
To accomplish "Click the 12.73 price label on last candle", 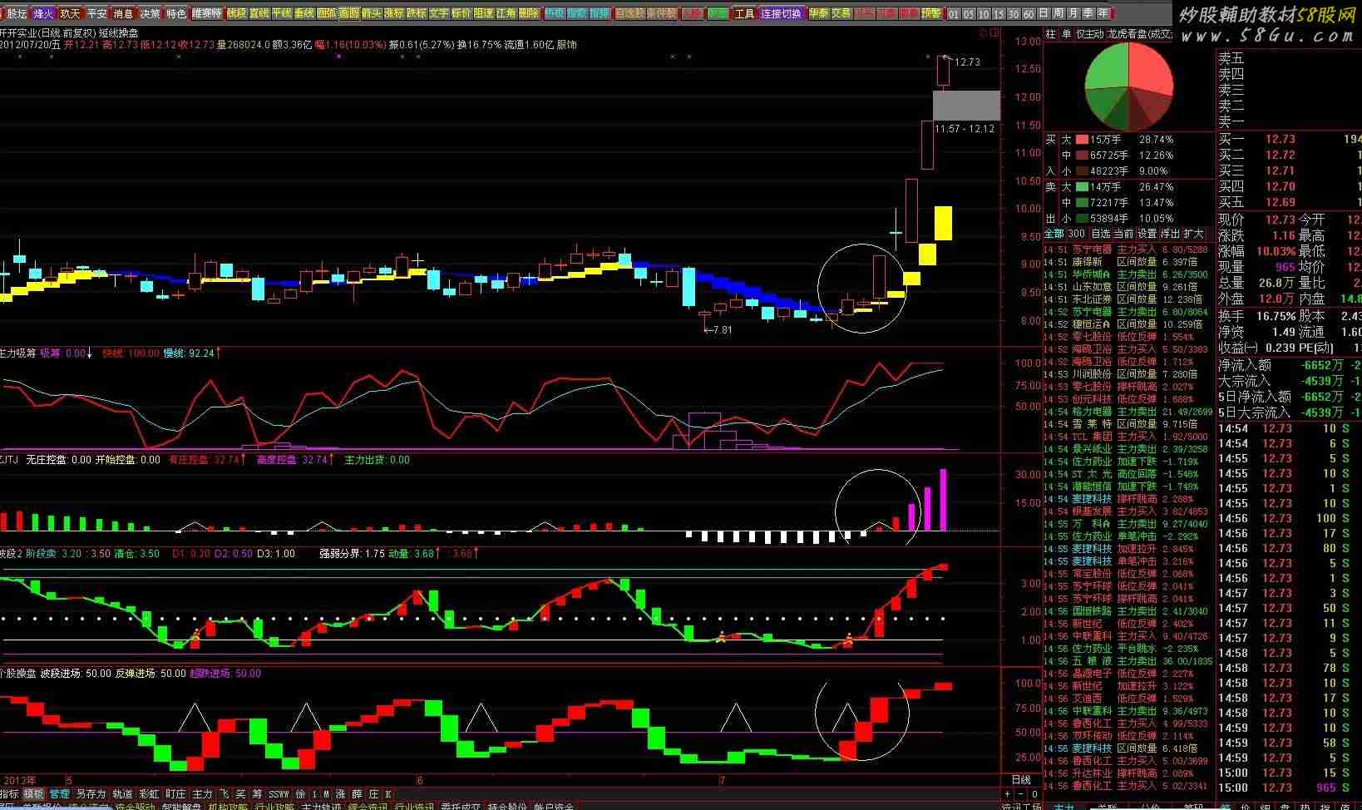I will tap(967, 62).
